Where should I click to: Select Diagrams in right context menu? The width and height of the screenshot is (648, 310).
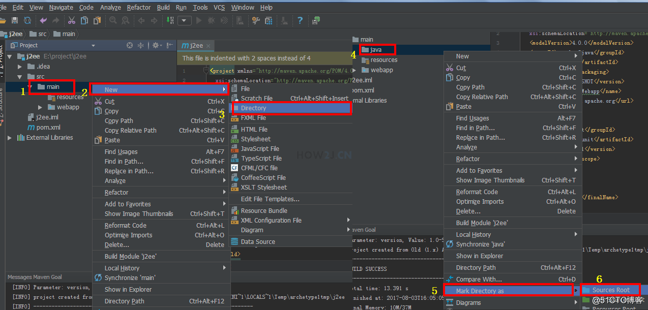(512, 303)
